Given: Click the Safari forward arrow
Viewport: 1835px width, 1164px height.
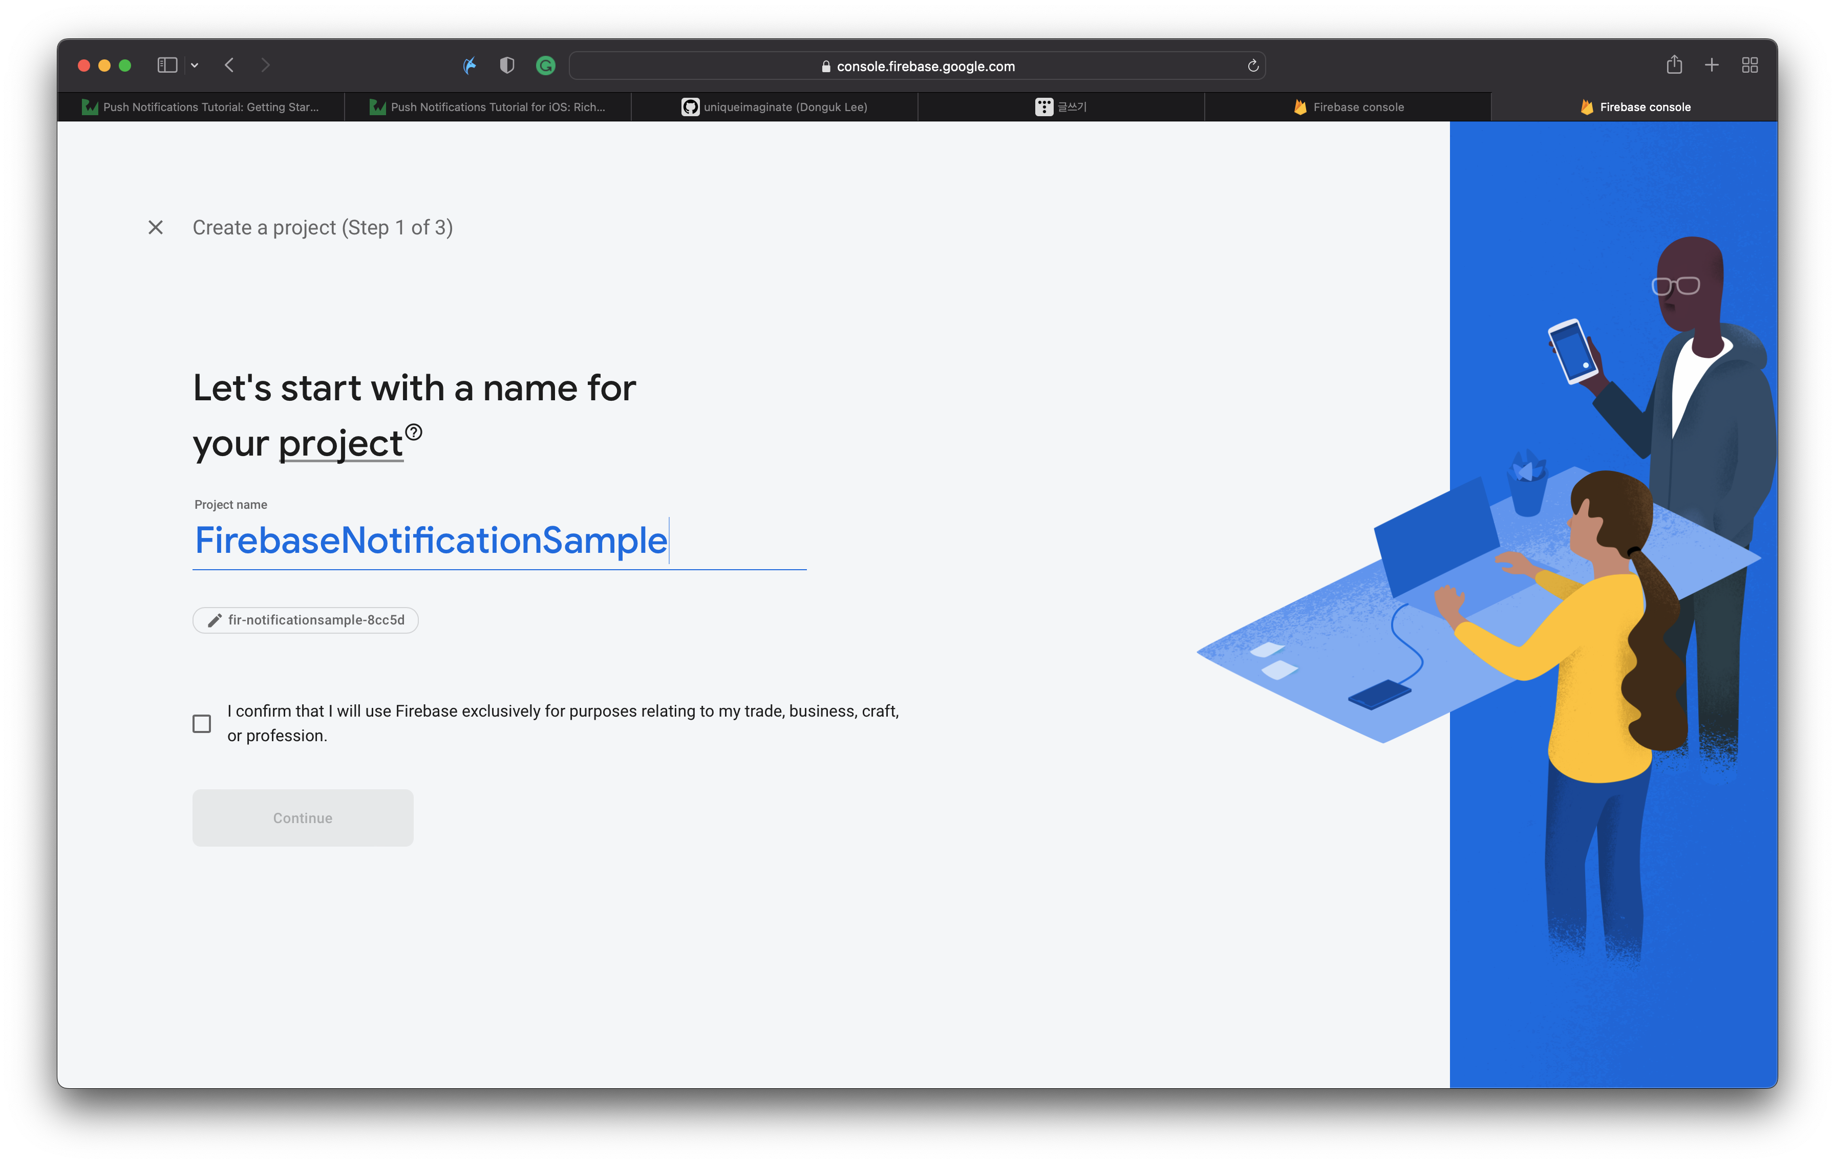Looking at the screenshot, I should [265, 66].
